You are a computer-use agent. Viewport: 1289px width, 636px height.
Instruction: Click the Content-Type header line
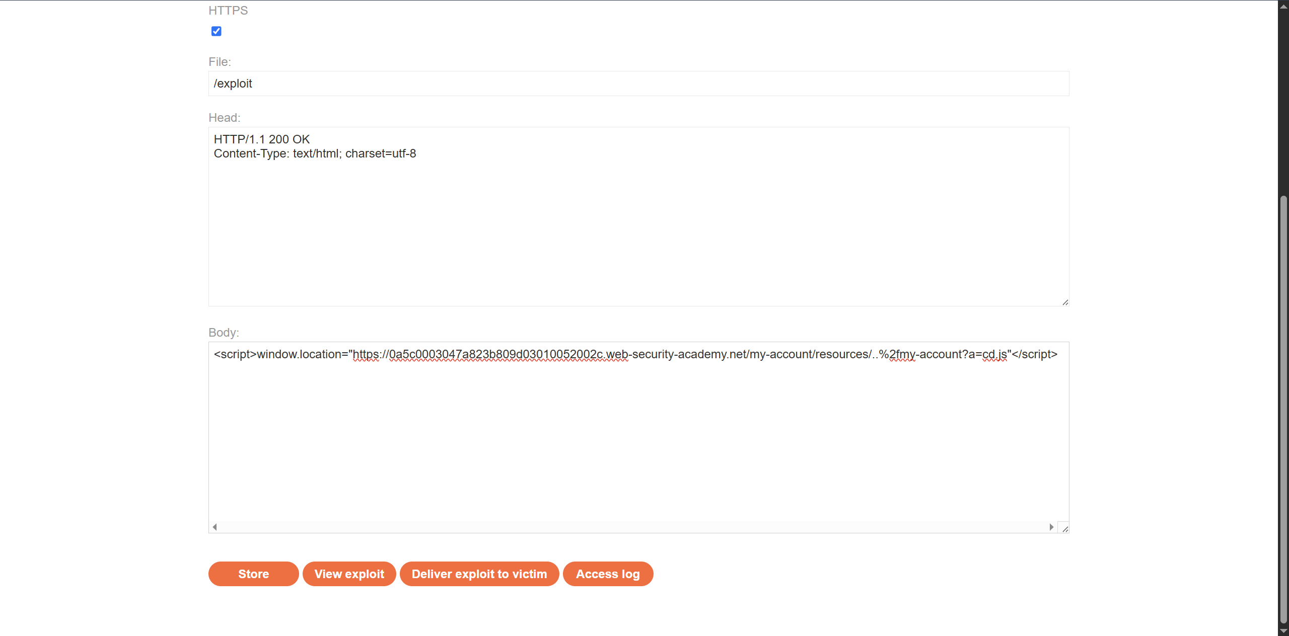[x=315, y=153]
